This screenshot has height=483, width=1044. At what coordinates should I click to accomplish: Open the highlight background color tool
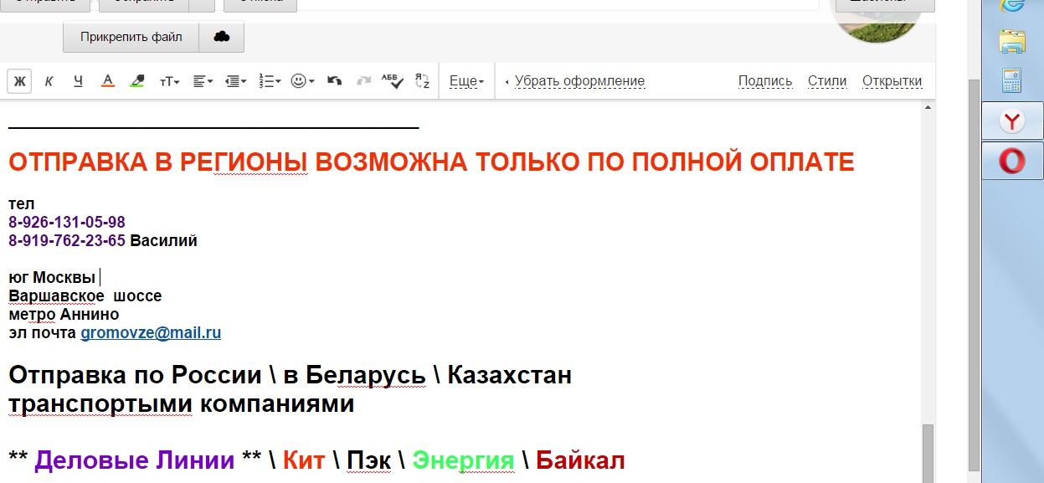click(x=138, y=81)
